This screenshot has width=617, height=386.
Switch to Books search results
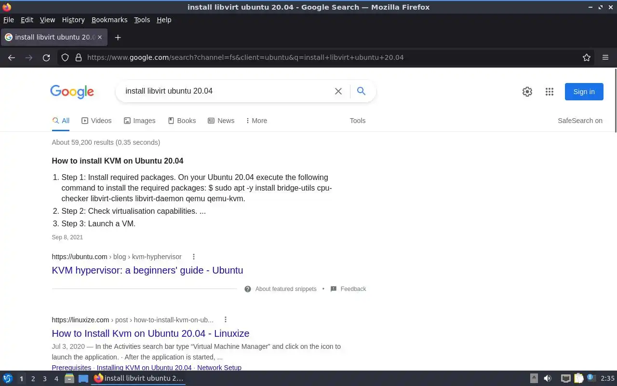click(x=182, y=121)
